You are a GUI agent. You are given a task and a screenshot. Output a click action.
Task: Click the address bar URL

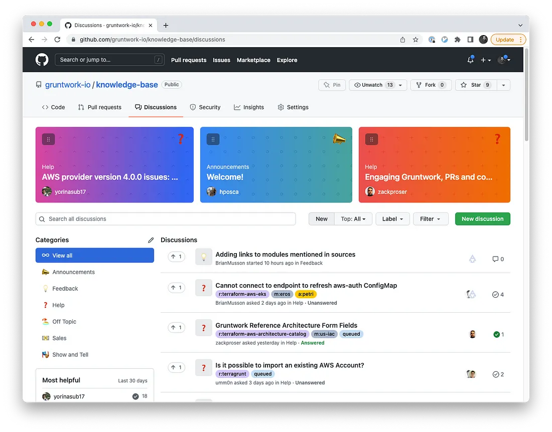(152, 40)
